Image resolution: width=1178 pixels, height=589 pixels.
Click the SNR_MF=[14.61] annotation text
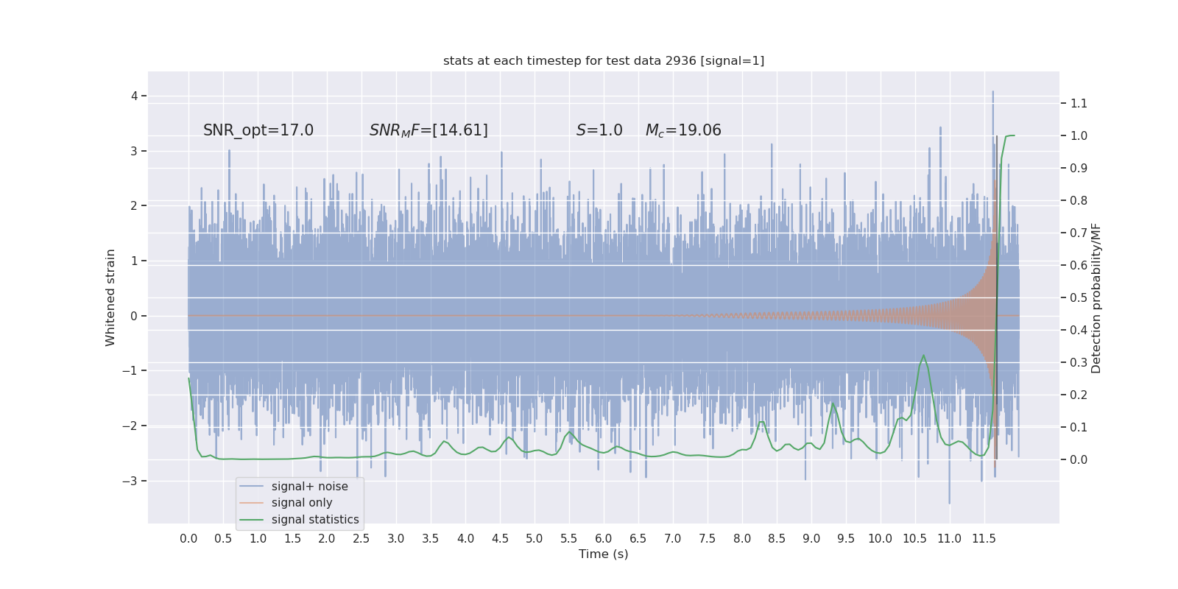pyautogui.click(x=428, y=130)
